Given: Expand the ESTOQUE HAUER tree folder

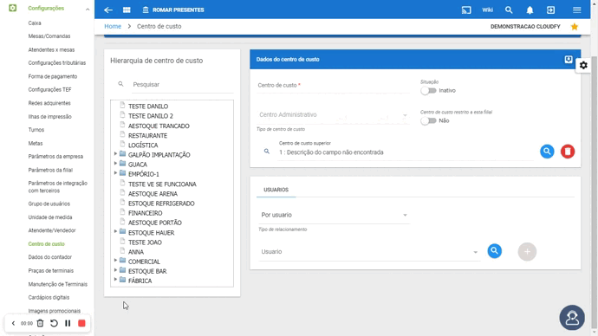Looking at the screenshot, I should [x=115, y=231].
